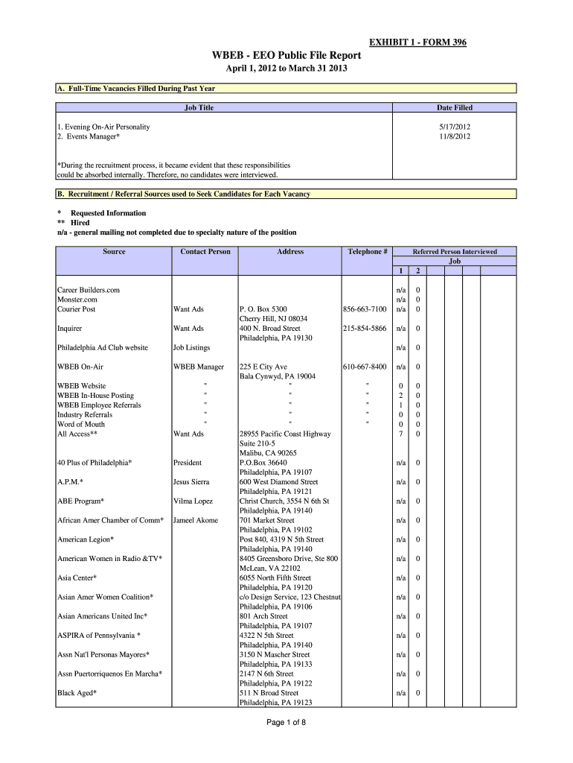Click section B Recruitment / Referral Sources header
573x763 pixels.
point(286,194)
